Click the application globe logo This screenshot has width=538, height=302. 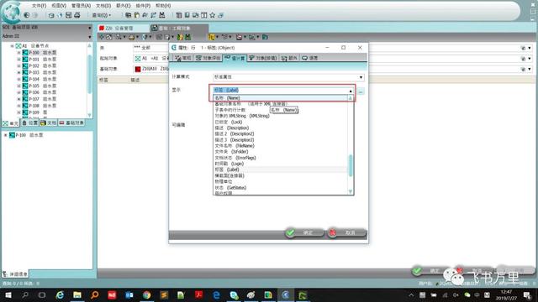[12, 13]
